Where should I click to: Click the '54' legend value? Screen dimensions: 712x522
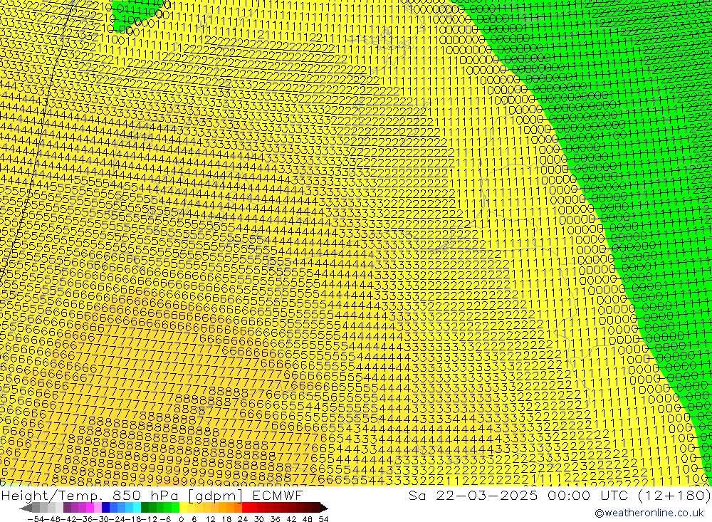[x=323, y=519]
